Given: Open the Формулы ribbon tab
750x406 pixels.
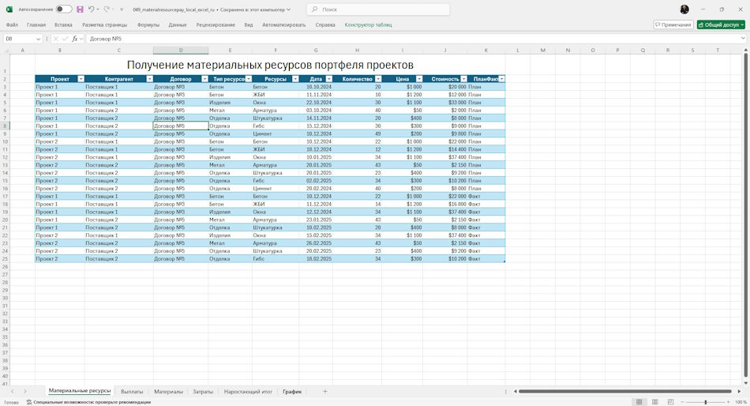Looking at the screenshot, I should coord(148,24).
